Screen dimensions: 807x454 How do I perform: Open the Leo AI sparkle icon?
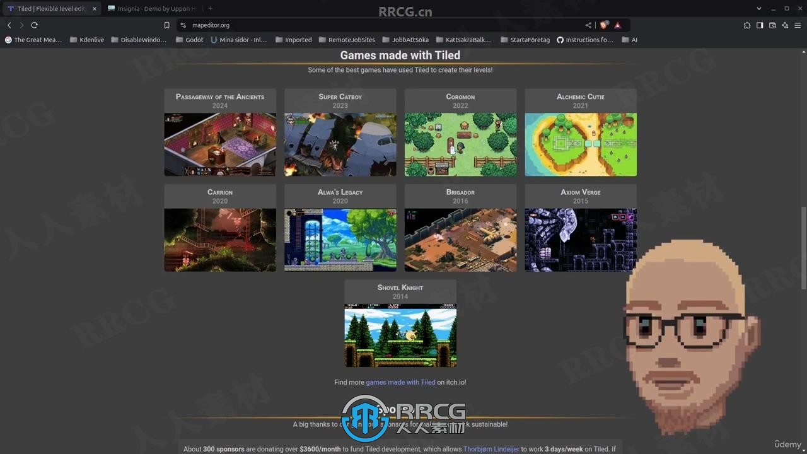click(785, 25)
